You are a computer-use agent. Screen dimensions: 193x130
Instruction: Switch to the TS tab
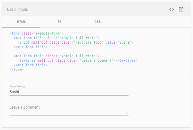click(x=59, y=22)
